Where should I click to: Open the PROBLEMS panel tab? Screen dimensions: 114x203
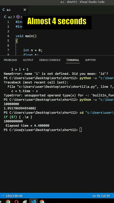click(x=10, y=60)
